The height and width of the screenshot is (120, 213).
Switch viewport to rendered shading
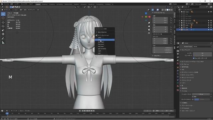pos(172,10)
